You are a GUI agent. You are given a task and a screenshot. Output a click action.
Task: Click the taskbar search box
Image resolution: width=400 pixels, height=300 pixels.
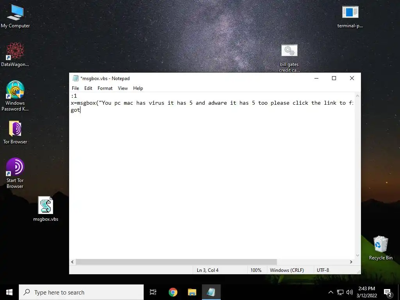pyautogui.click(x=81, y=292)
